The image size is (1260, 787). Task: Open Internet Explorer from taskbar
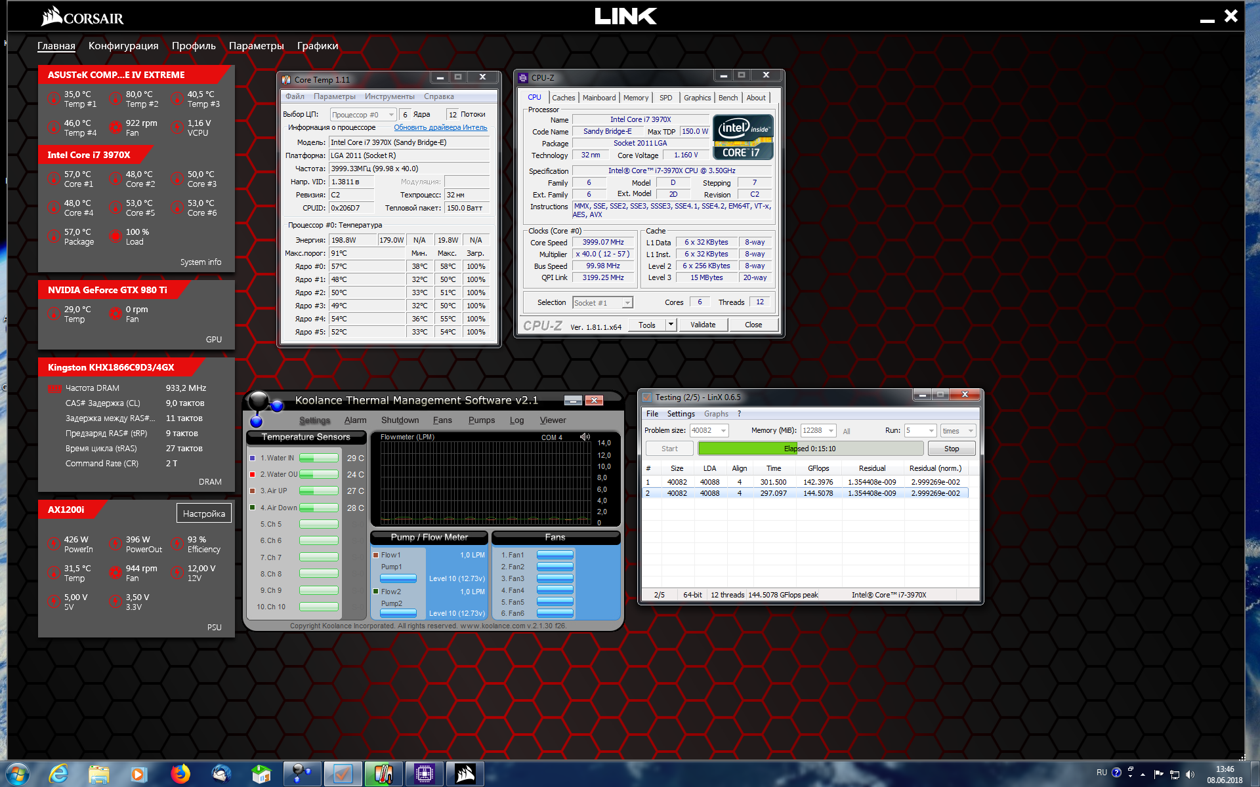pos(58,774)
